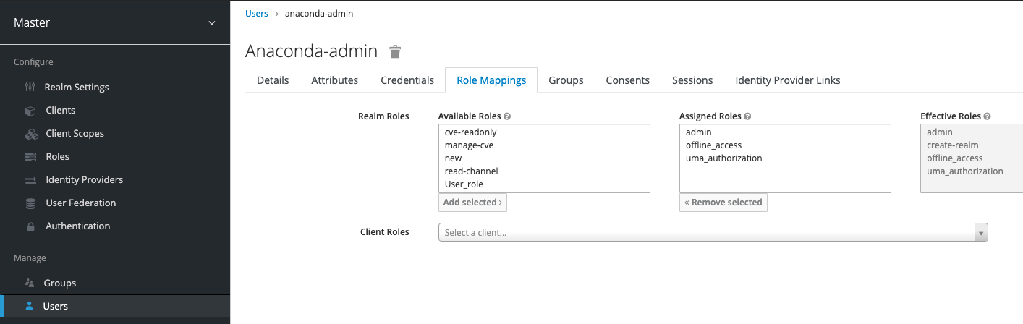The height and width of the screenshot is (324, 1023).
Task: Click the Authentication lock icon
Action: (x=30, y=226)
